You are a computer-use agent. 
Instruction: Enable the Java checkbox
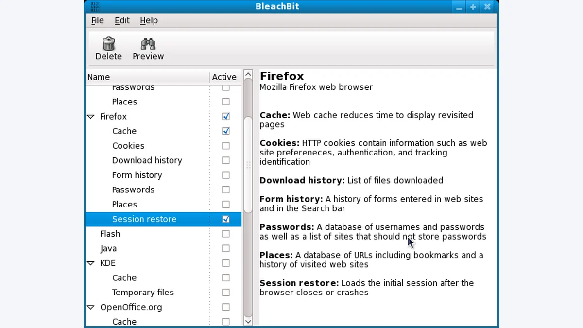click(226, 248)
